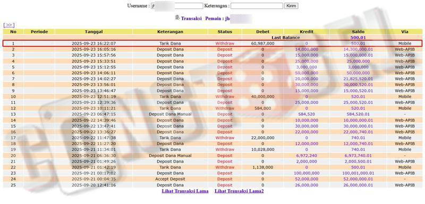
Task: Click Debet 40,000,000 withdraw row
Action: coord(262,96)
